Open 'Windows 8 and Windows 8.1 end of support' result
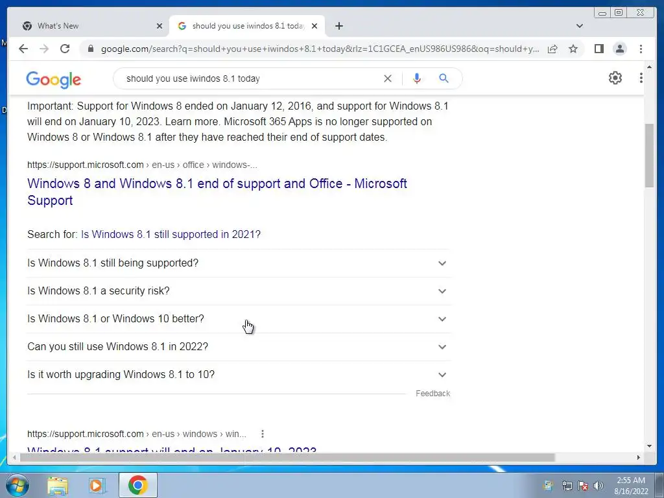 click(x=217, y=192)
